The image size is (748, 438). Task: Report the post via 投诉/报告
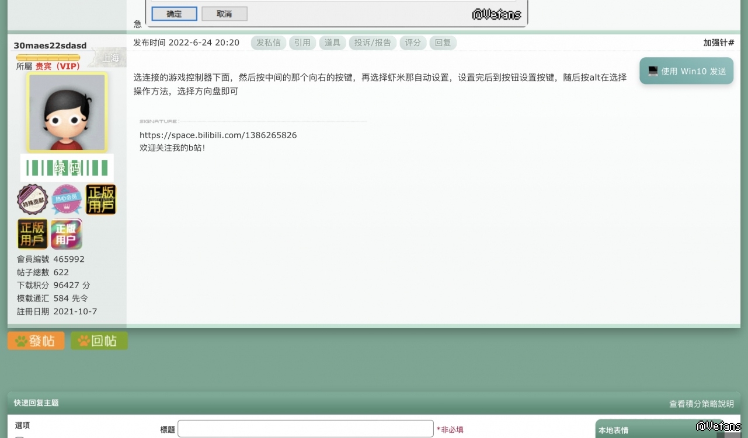373,43
